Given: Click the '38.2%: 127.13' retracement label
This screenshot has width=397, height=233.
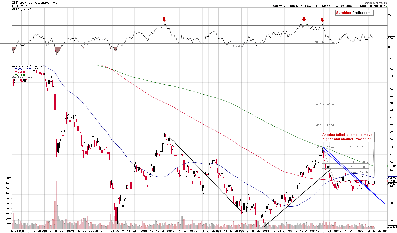Looking at the screenshot, I should click(360, 172).
